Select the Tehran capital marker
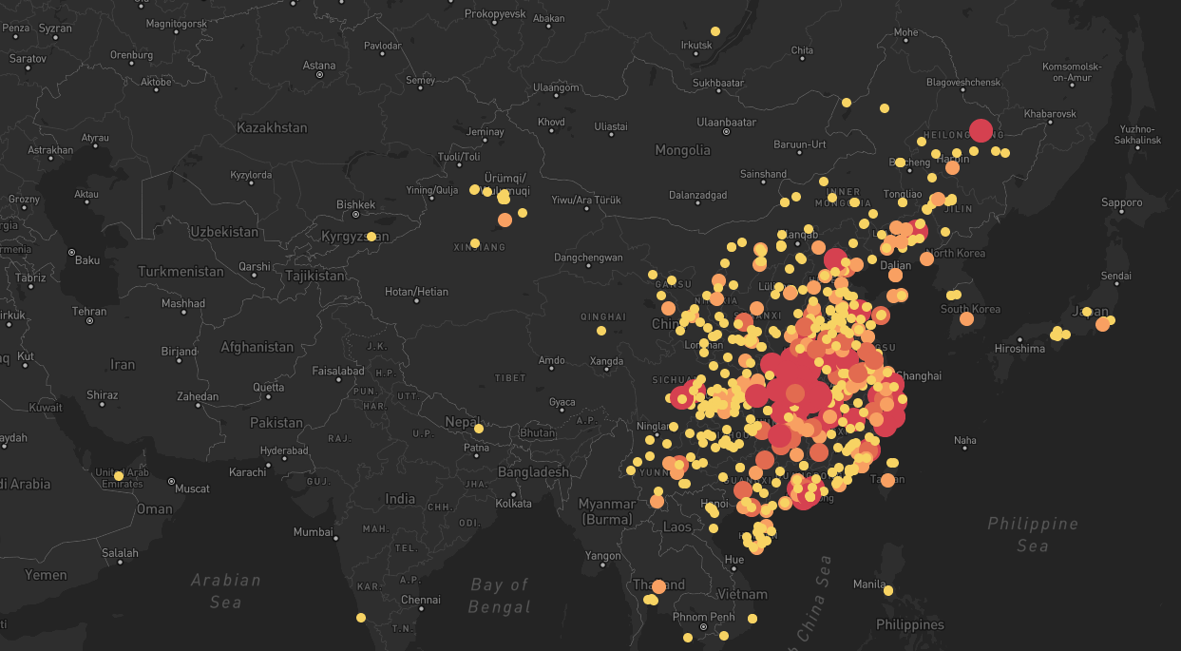The image size is (1181, 651). tap(89, 321)
